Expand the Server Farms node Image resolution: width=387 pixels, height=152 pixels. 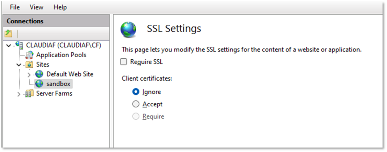tap(19, 94)
